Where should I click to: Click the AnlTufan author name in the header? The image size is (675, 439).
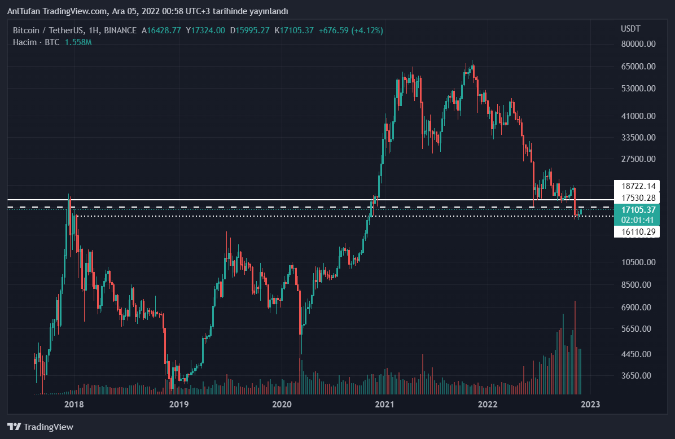coord(24,11)
